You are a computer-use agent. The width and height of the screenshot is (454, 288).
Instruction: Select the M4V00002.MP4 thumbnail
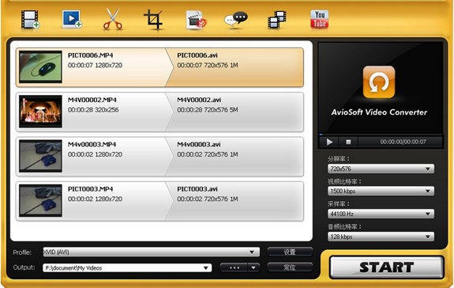click(40, 112)
